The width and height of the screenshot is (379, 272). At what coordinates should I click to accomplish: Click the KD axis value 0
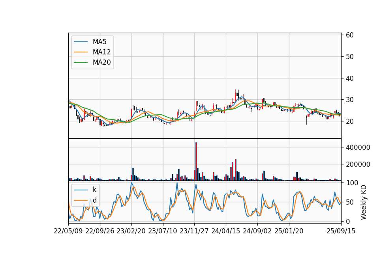[348, 221]
